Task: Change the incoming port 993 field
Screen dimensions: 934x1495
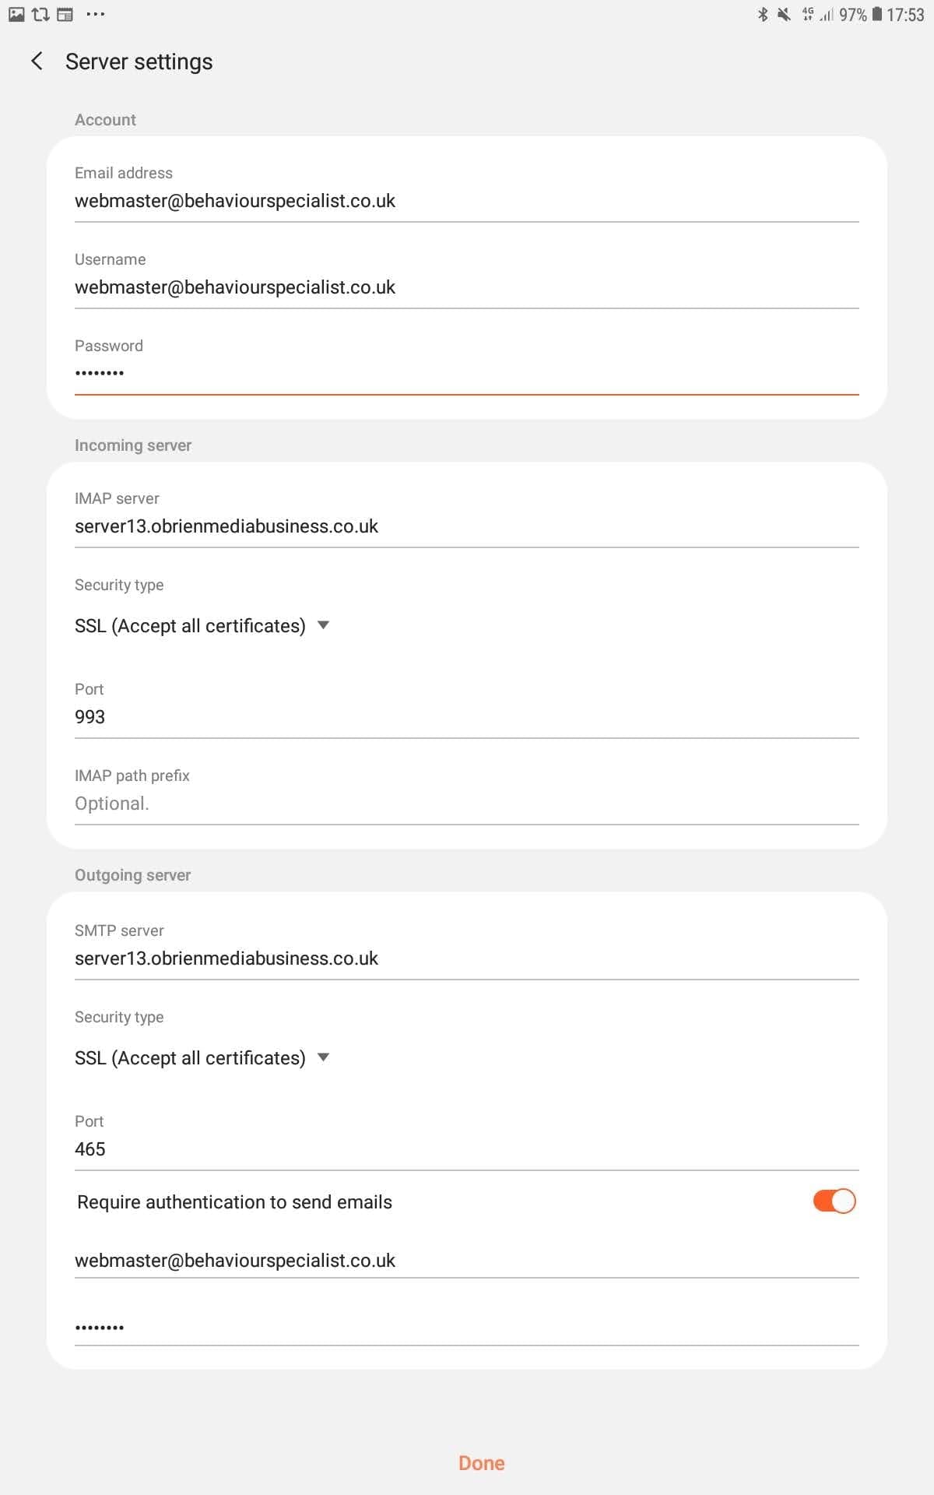Action: coord(467,717)
